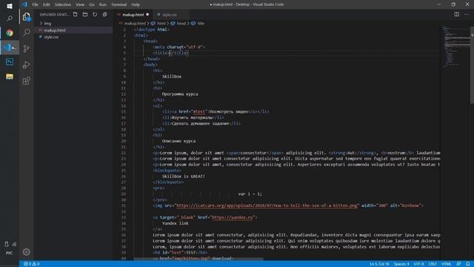Image resolution: width=474 pixels, height=267 pixels.
Task: Change language mode HTML
Action: pyautogui.click(x=446, y=264)
